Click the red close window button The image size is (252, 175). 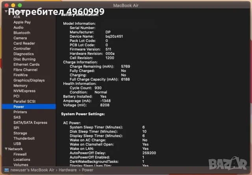(7, 5)
